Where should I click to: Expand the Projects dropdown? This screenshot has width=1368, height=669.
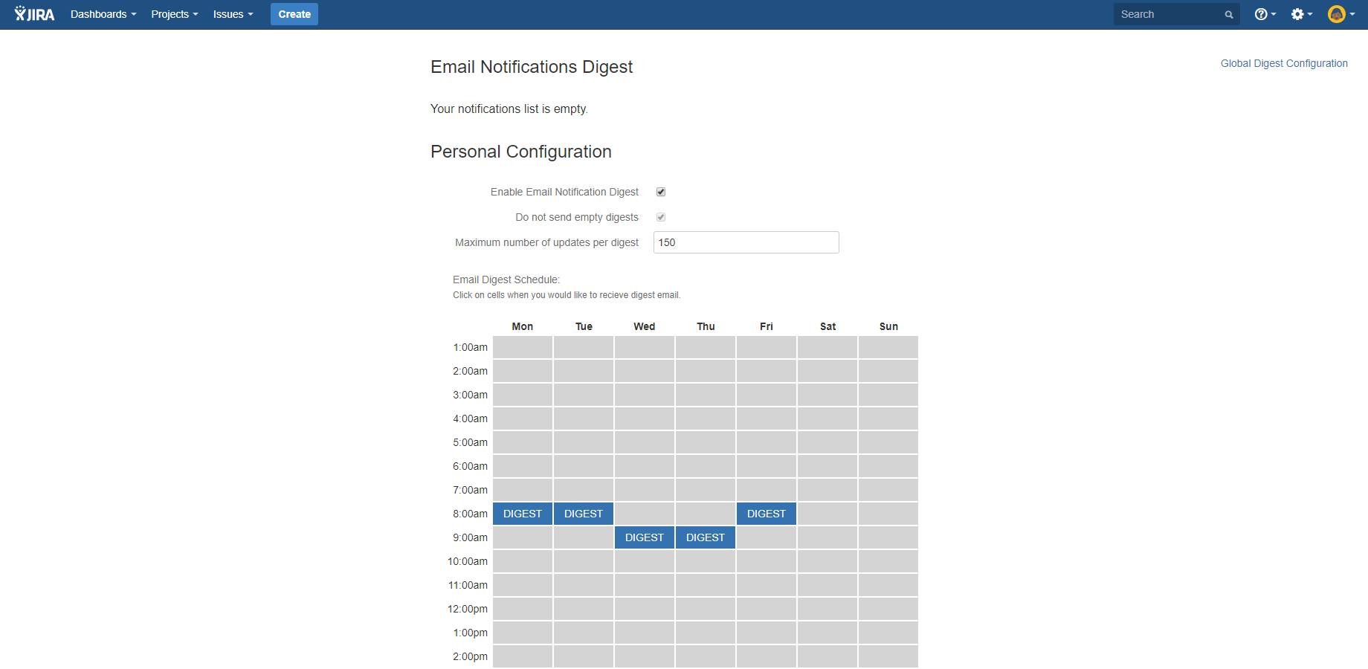pyautogui.click(x=175, y=14)
